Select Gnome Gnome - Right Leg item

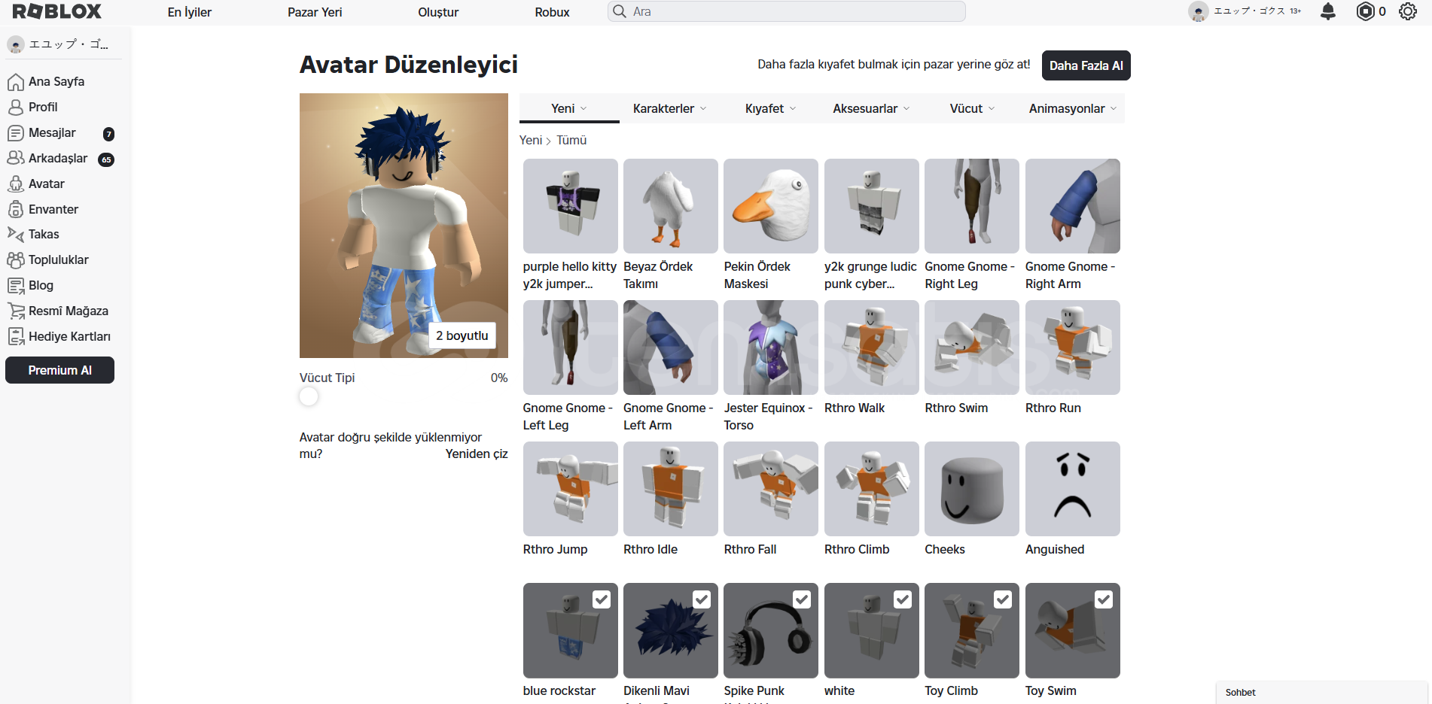pos(972,206)
